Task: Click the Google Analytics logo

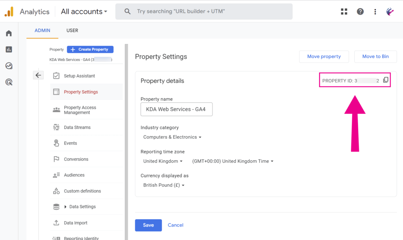Action: tap(9, 12)
